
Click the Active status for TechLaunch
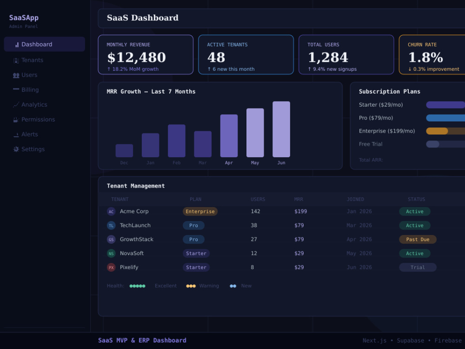click(x=415, y=226)
